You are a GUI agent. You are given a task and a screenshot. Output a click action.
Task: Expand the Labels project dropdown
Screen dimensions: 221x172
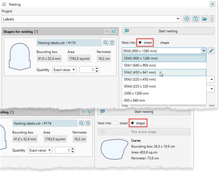[178, 19]
